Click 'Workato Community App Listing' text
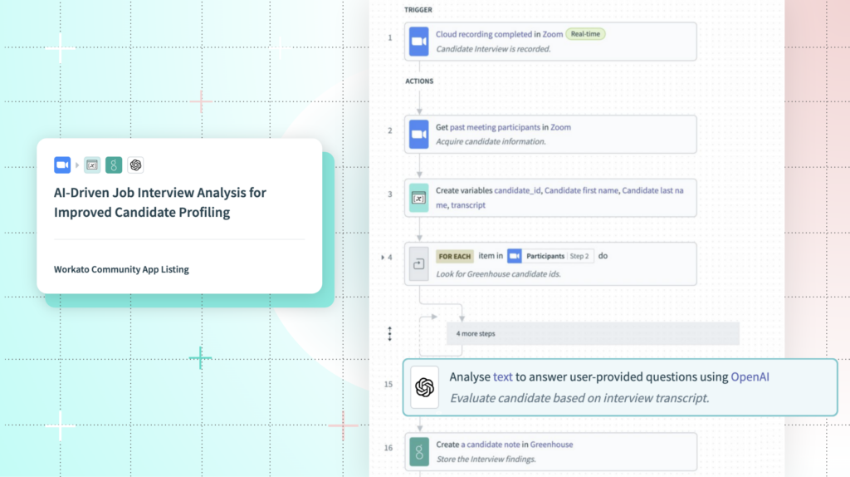Screen dimensions: 850x477 coord(121,269)
